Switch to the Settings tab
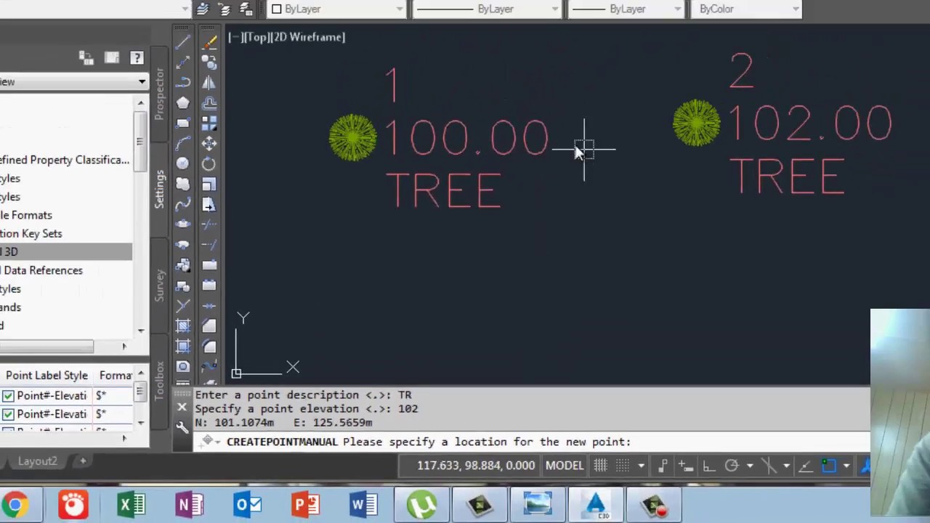This screenshot has width=930, height=523. [x=159, y=189]
